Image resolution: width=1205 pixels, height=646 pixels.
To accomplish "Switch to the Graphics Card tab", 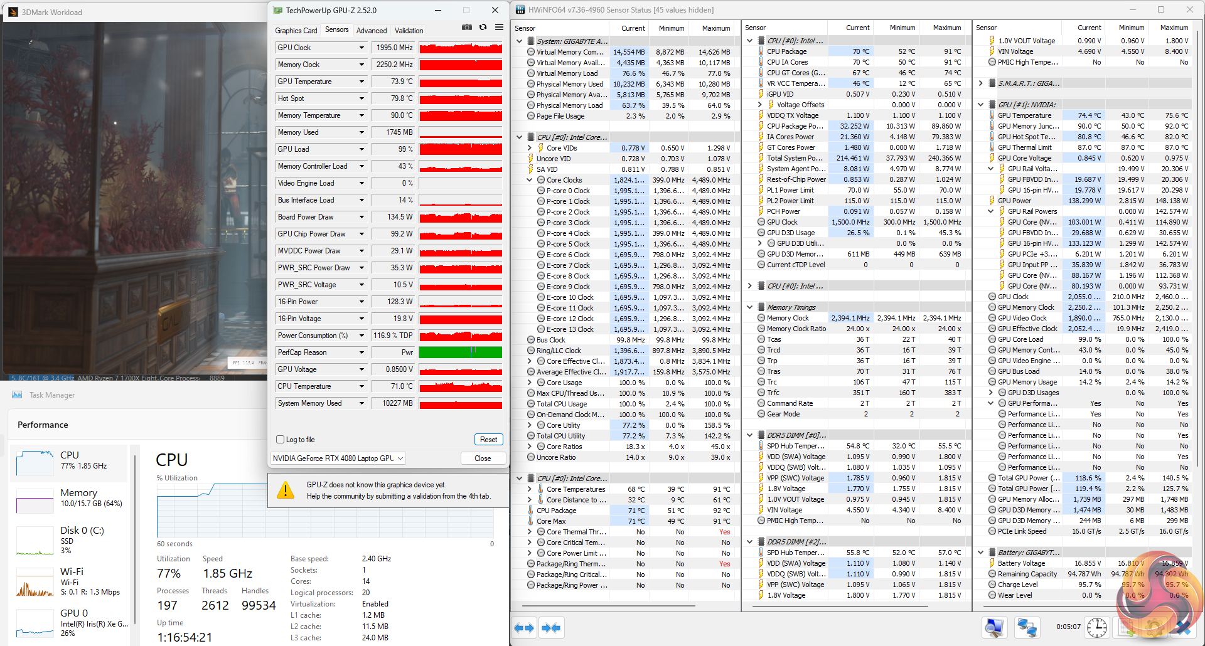I will (x=296, y=31).
